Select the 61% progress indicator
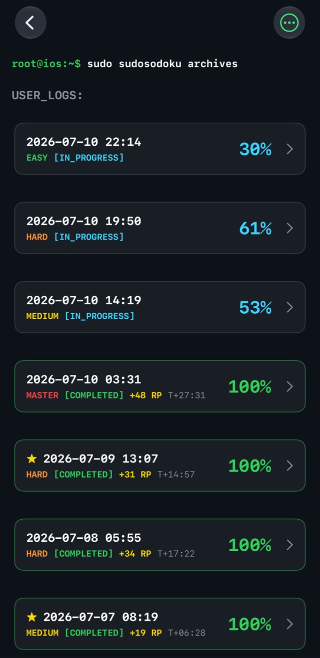Viewport: 320px width, 658px height. (x=255, y=228)
